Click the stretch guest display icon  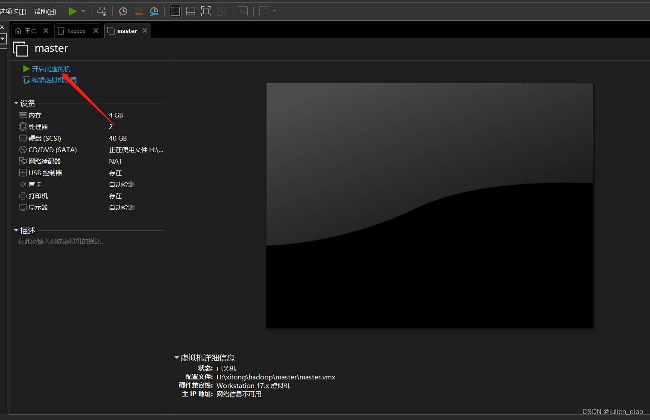(x=264, y=11)
